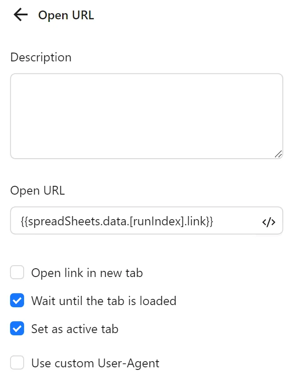285x373 pixels.
Task: Click the "Use custom User-Agent" label text
Action: [95, 363]
